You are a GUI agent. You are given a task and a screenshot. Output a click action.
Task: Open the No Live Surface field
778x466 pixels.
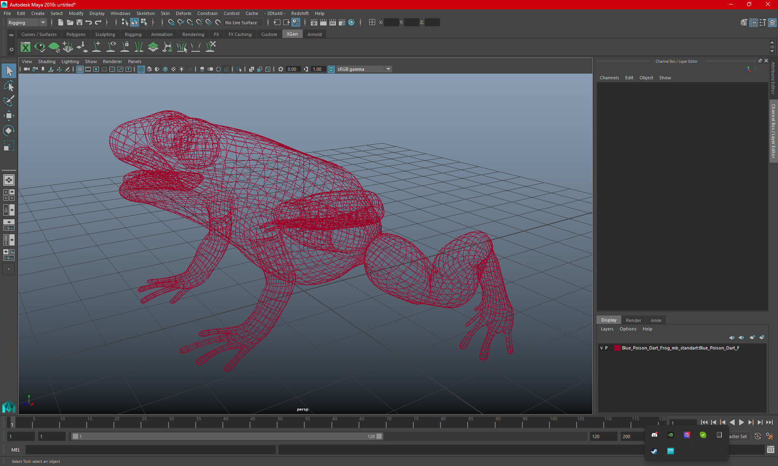coord(242,23)
